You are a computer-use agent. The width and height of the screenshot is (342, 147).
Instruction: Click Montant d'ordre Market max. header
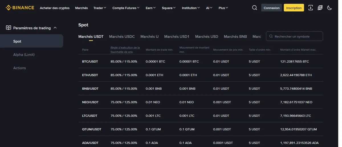pyautogui.click(x=298, y=50)
